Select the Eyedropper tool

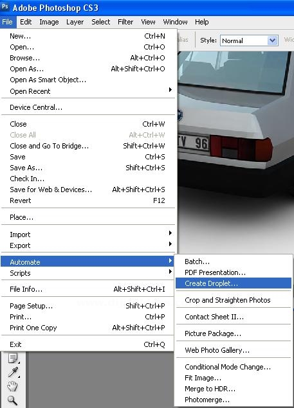[13, 372]
